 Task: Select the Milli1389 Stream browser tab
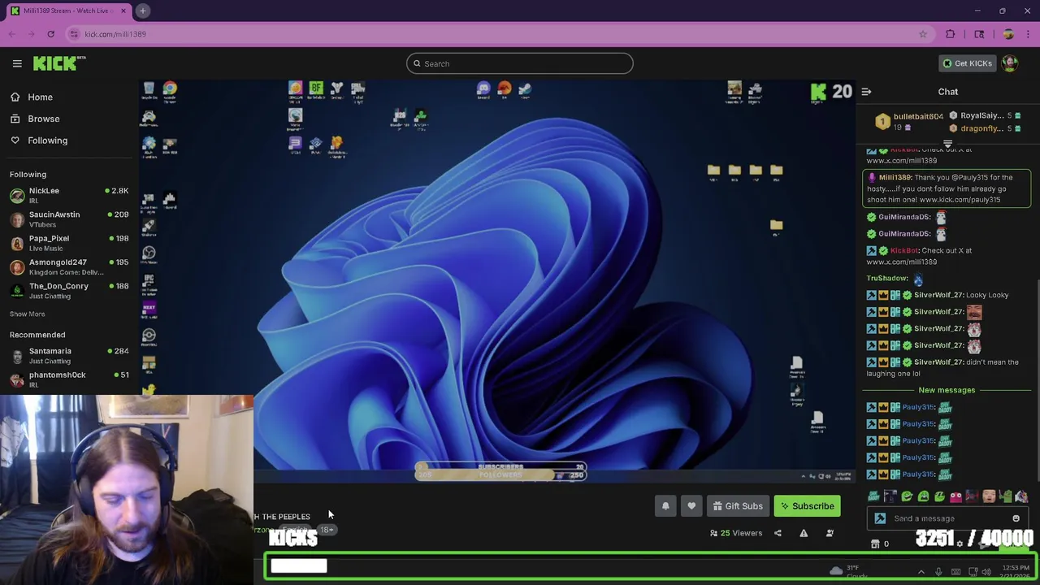point(69,11)
